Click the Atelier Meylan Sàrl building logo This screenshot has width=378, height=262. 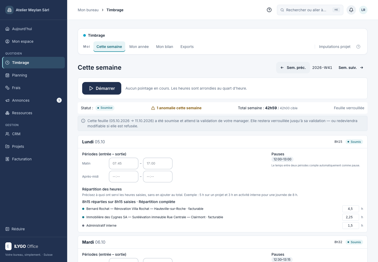[9, 10]
